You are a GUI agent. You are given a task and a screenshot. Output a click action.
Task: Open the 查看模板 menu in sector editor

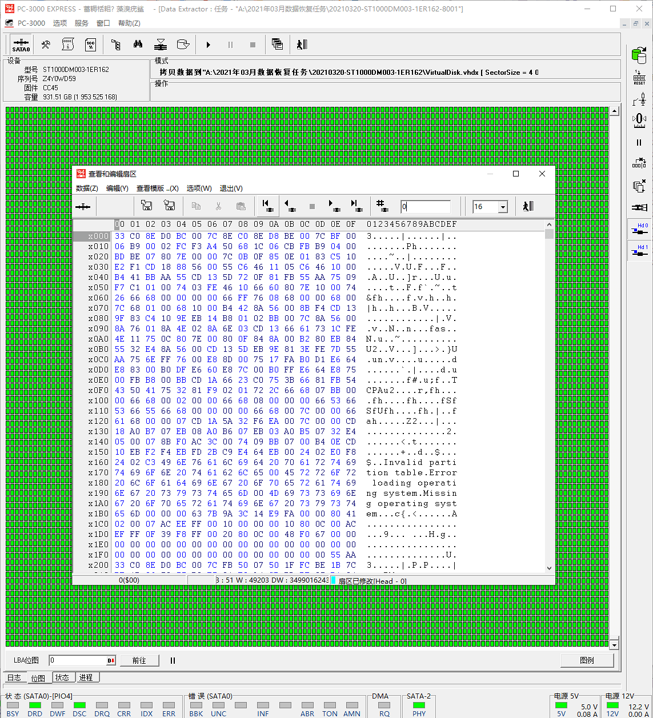pyautogui.click(x=157, y=188)
